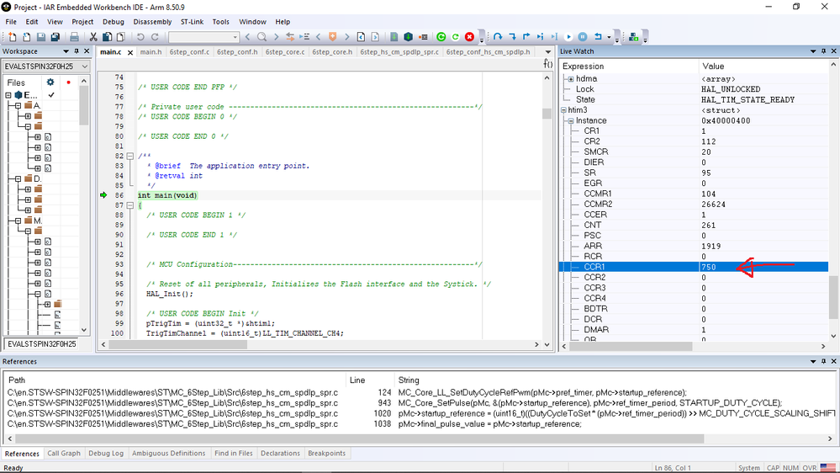Viewport: 840px width, 473px height.
Task: Pin or auto-hide the Workspace panel
Action: click(77, 51)
